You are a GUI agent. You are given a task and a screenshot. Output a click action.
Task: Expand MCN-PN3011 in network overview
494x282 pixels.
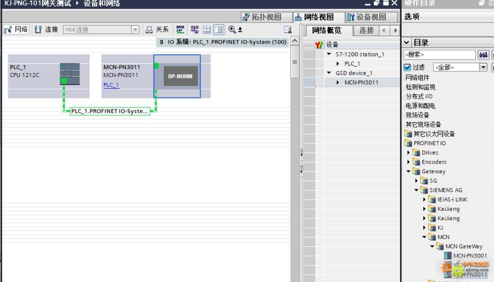click(x=338, y=83)
